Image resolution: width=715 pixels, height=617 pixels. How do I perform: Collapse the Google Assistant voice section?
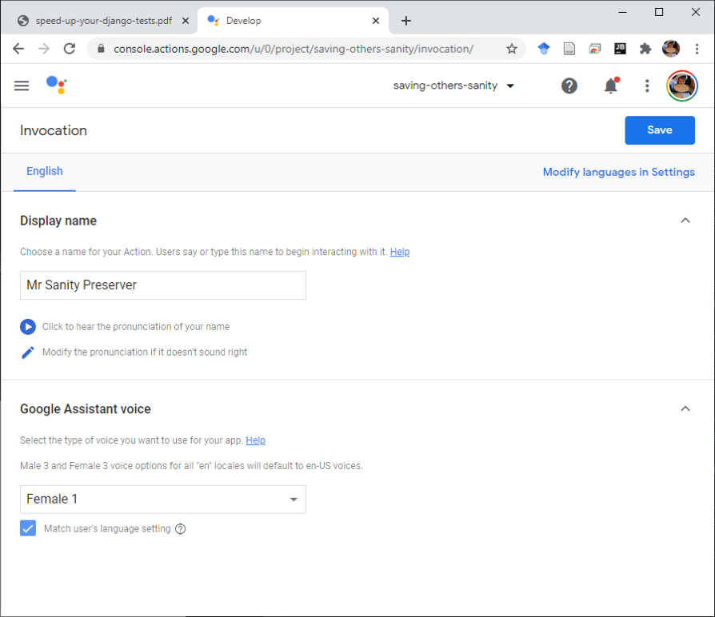point(685,408)
